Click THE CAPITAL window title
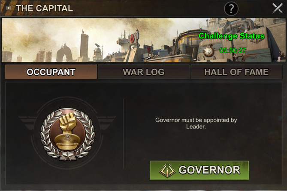This screenshot has width=287, height=191. (45, 9)
